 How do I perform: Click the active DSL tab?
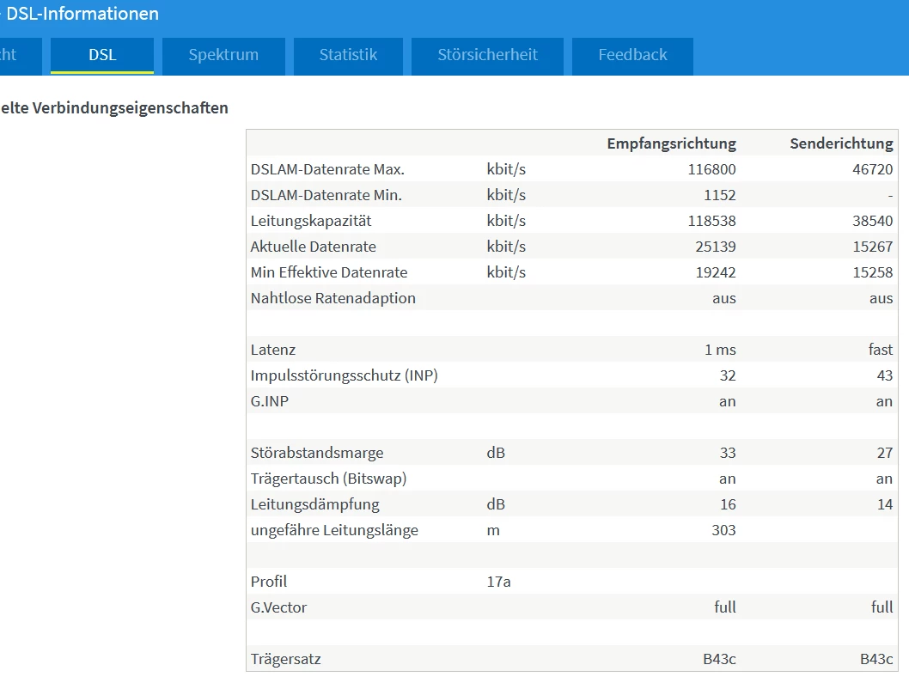(x=102, y=56)
